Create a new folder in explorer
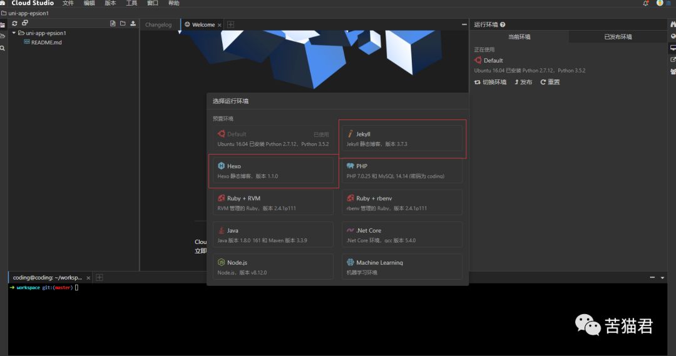The width and height of the screenshot is (676, 356). click(x=123, y=23)
